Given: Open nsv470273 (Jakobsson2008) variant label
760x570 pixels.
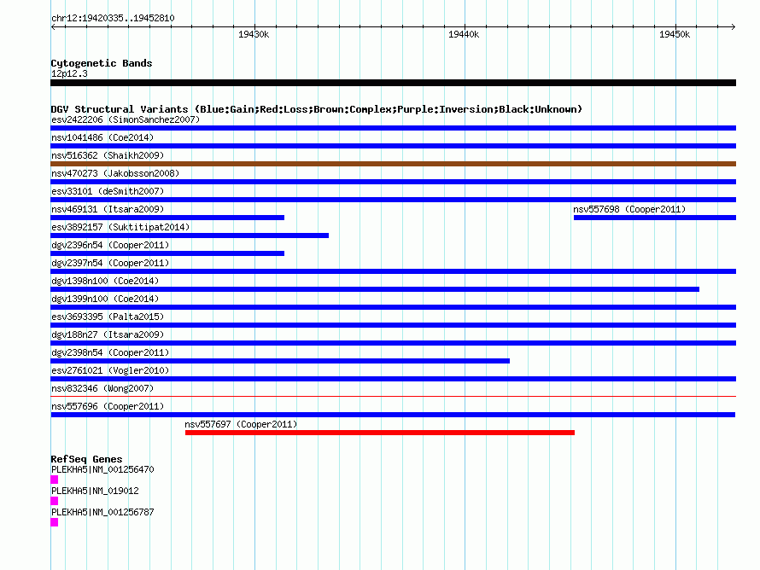Looking at the screenshot, I should tap(115, 173).
